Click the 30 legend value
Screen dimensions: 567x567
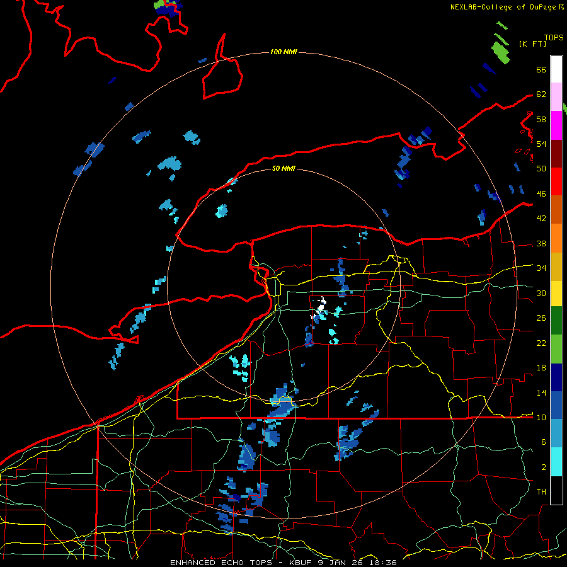pos(541,293)
